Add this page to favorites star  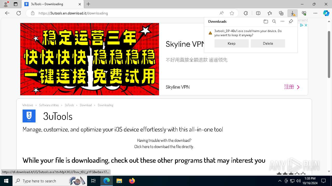click(x=232, y=13)
